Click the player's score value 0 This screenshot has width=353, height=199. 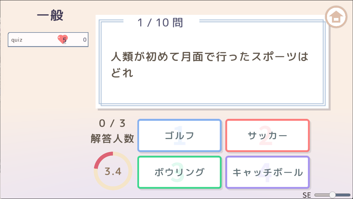(x=84, y=40)
